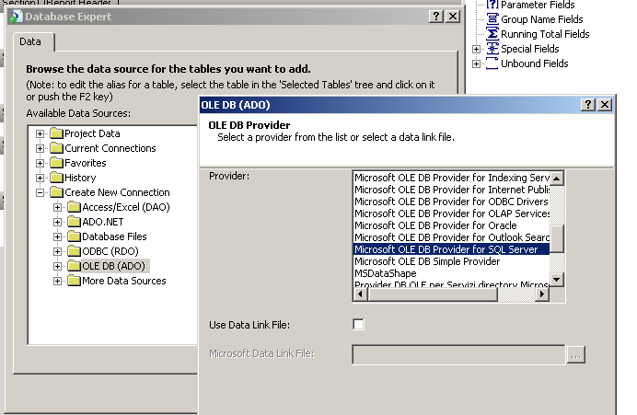Select the Parameter Fields label

538,5
